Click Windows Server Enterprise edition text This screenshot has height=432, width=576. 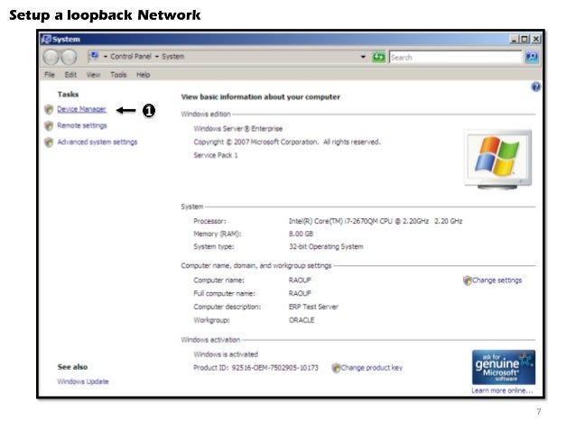click(x=238, y=129)
